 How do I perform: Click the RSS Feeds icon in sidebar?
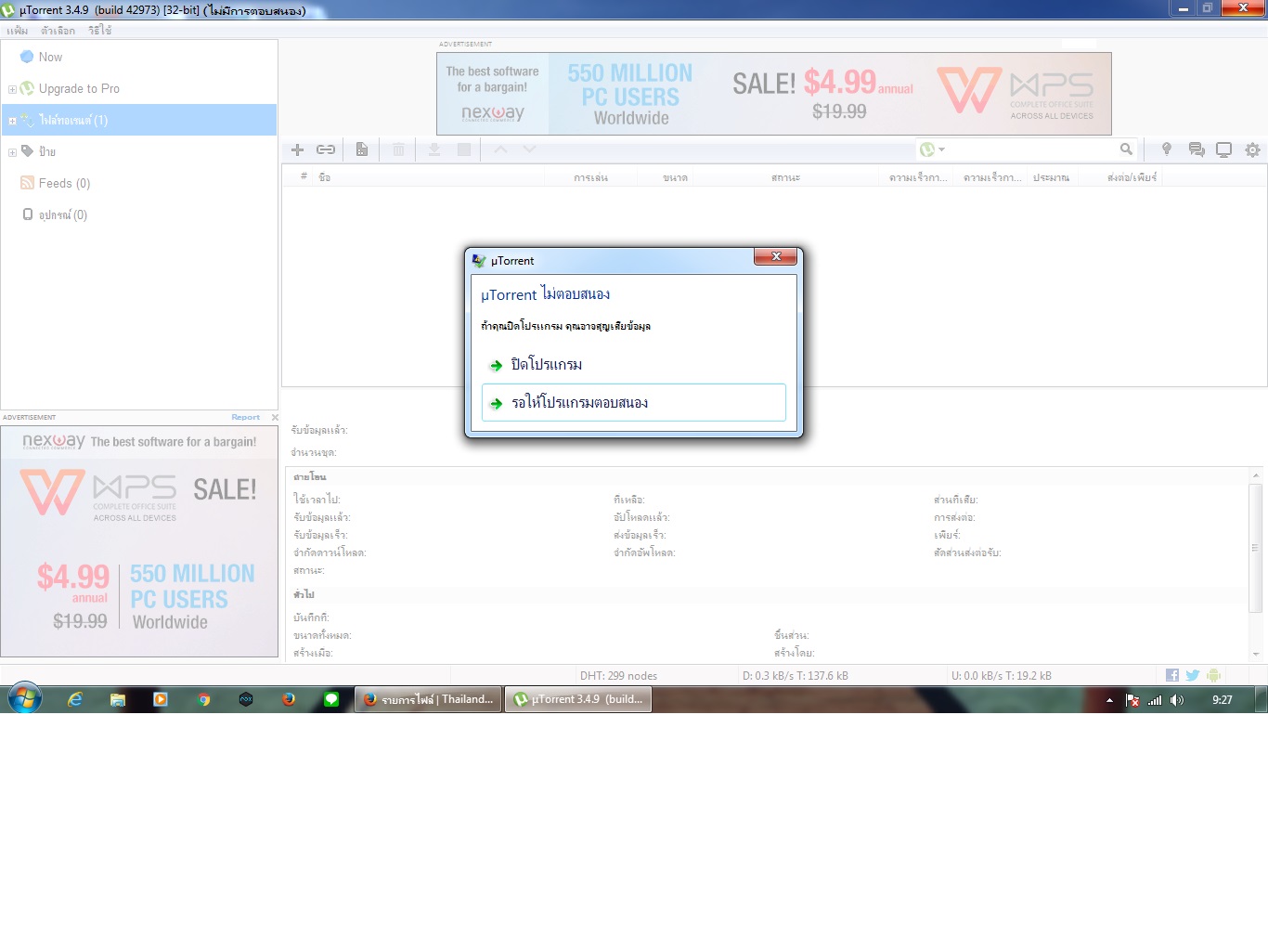27,183
